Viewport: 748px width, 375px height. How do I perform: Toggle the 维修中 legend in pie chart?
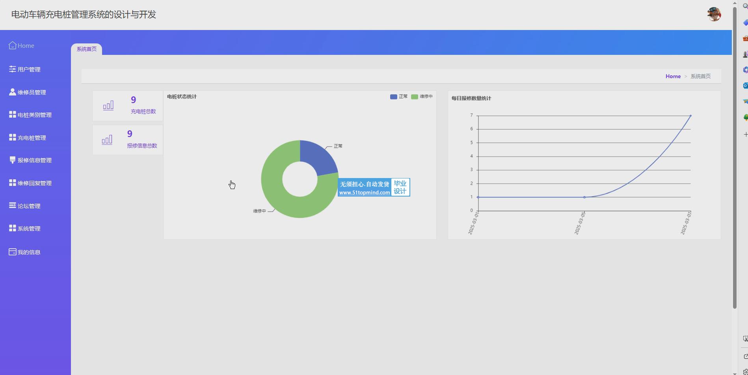click(421, 97)
